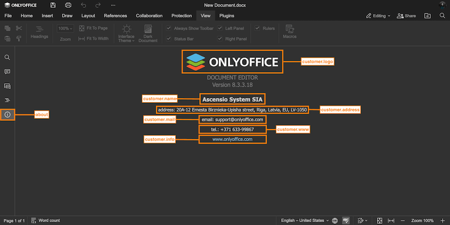Expand the Editing mode dropdown
Viewport: 450px width, 225px height.
coord(378,16)
